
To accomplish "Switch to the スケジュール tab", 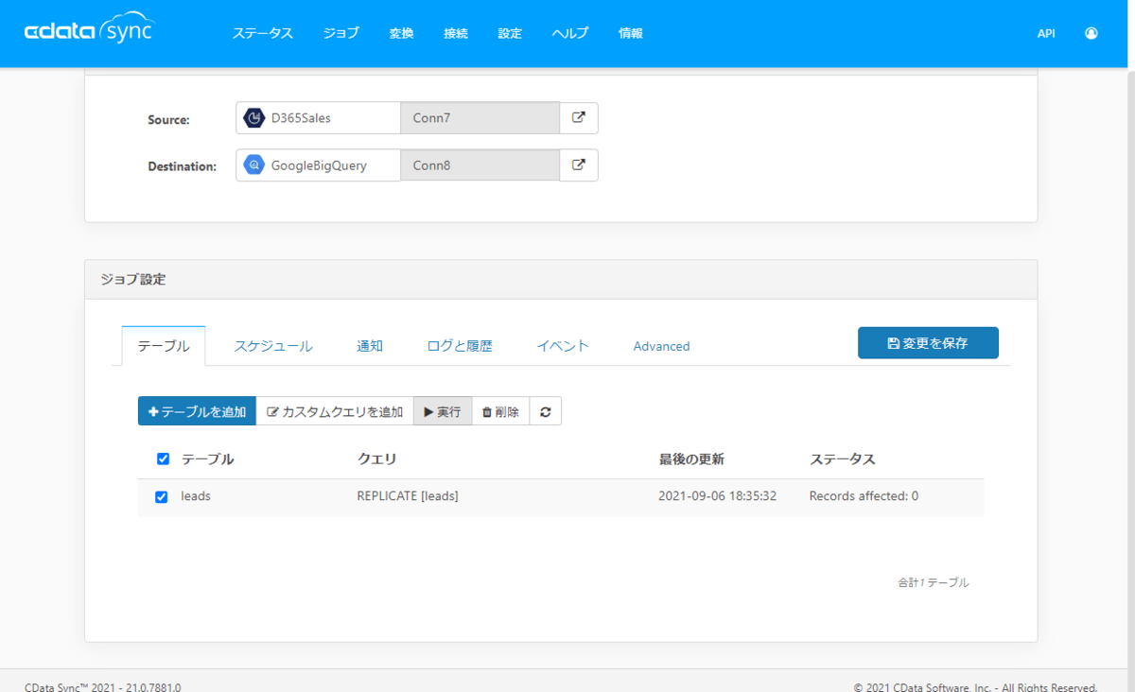I will [273, 346].
